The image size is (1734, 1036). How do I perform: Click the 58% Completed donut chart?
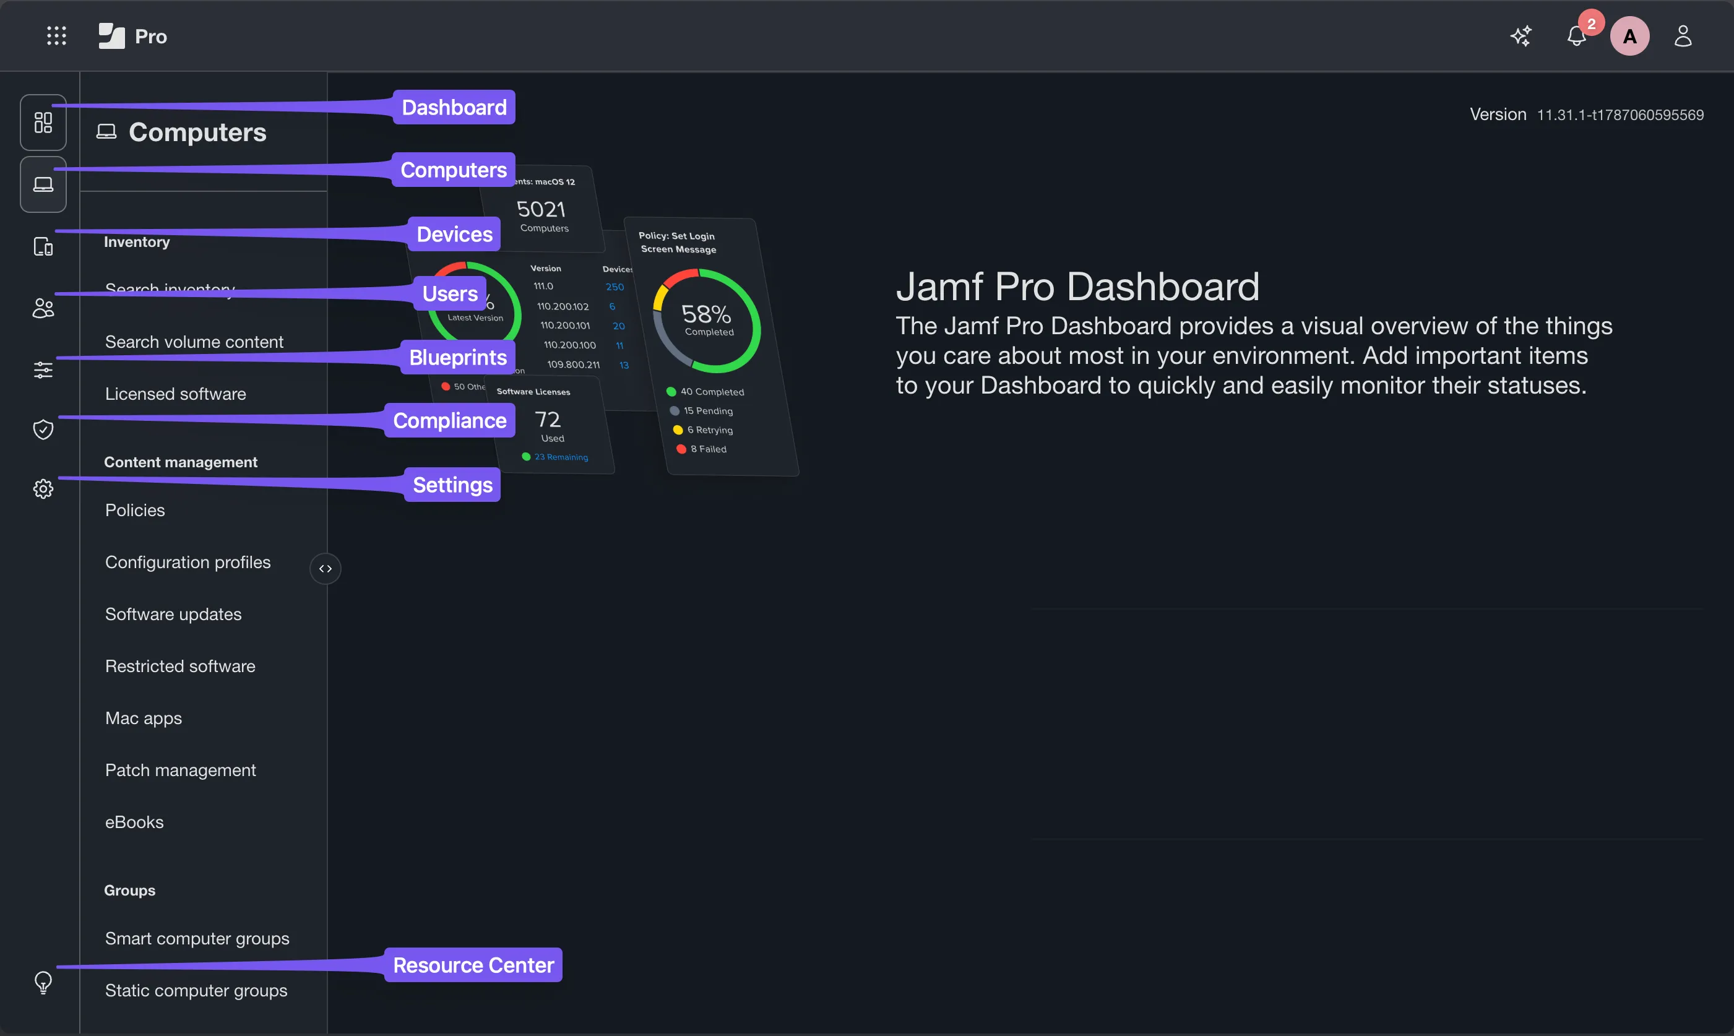[707, 321]
